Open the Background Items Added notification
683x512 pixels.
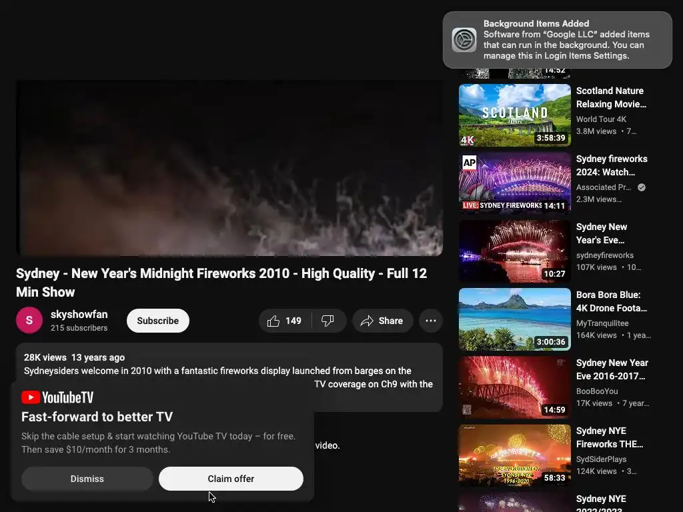[x=557, y=39]
